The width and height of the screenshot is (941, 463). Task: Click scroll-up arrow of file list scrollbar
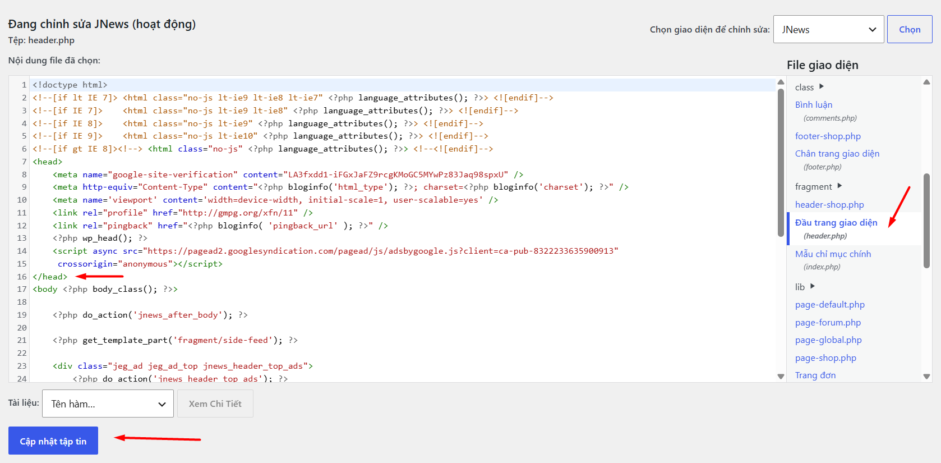pyautogui.click(x=926, y=82)
